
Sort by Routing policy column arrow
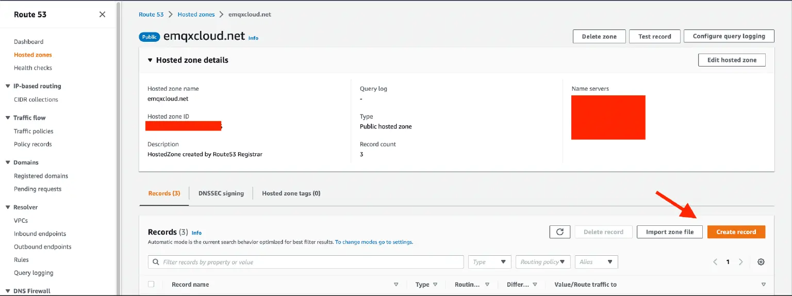point(487,285)
